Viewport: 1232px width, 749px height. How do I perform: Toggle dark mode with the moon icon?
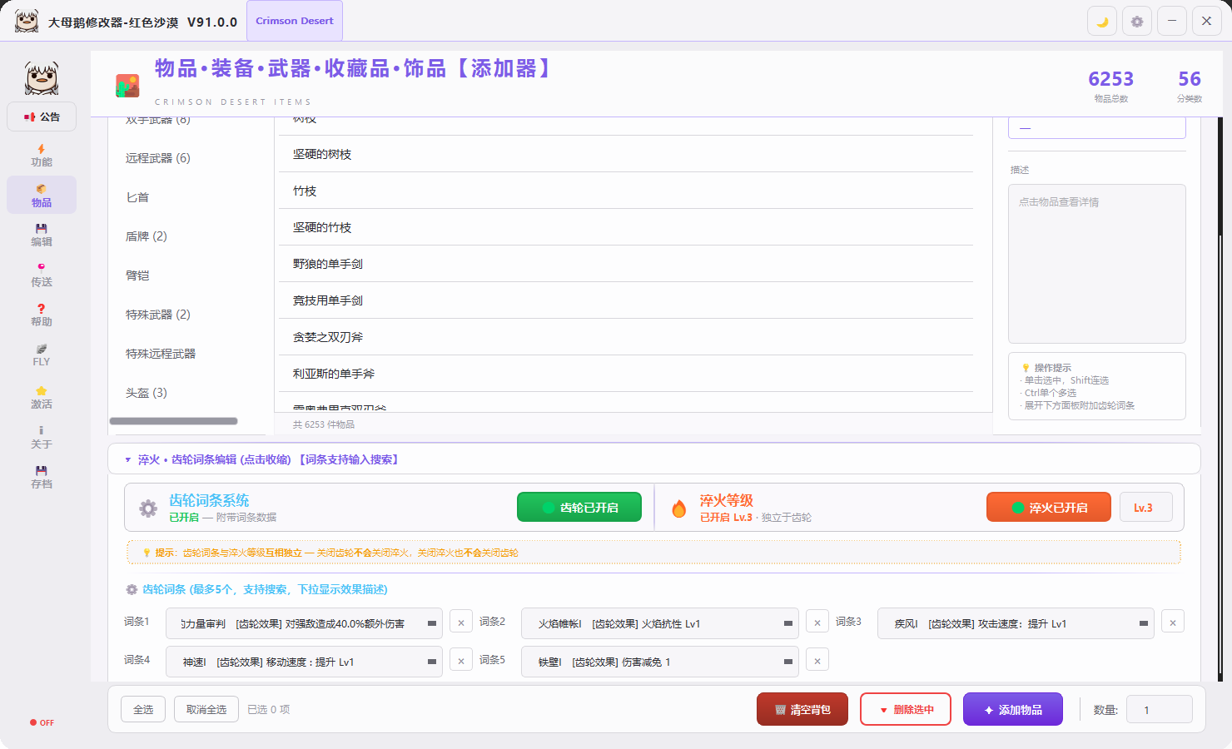pyautogui.click(x=1102, y=22)
